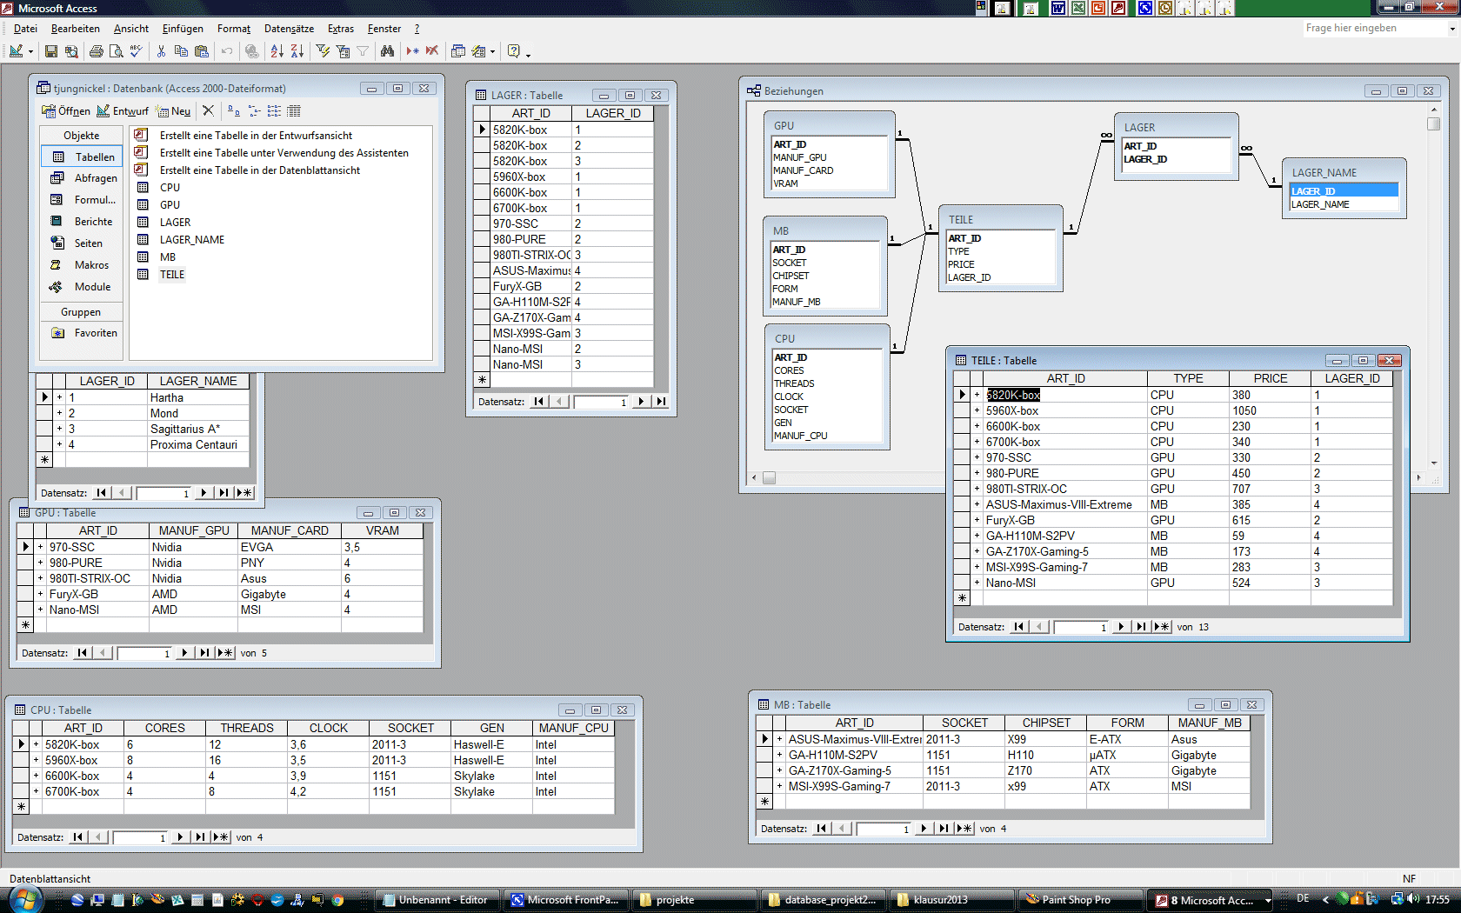Expand subdatasheet of FuryX-GB in TEILE table

coord(977,520)
